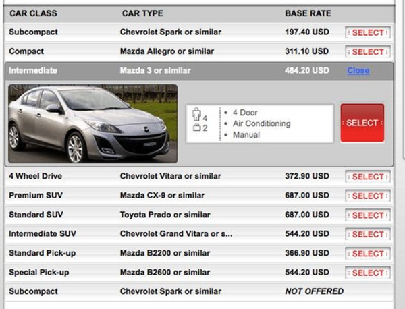Close the Intermediate car details panel

pyautogui.click(x=358, y=71)
